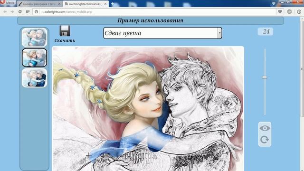Click the Пример использования header bar
This screenshot has width=304, height=171.
151,20
